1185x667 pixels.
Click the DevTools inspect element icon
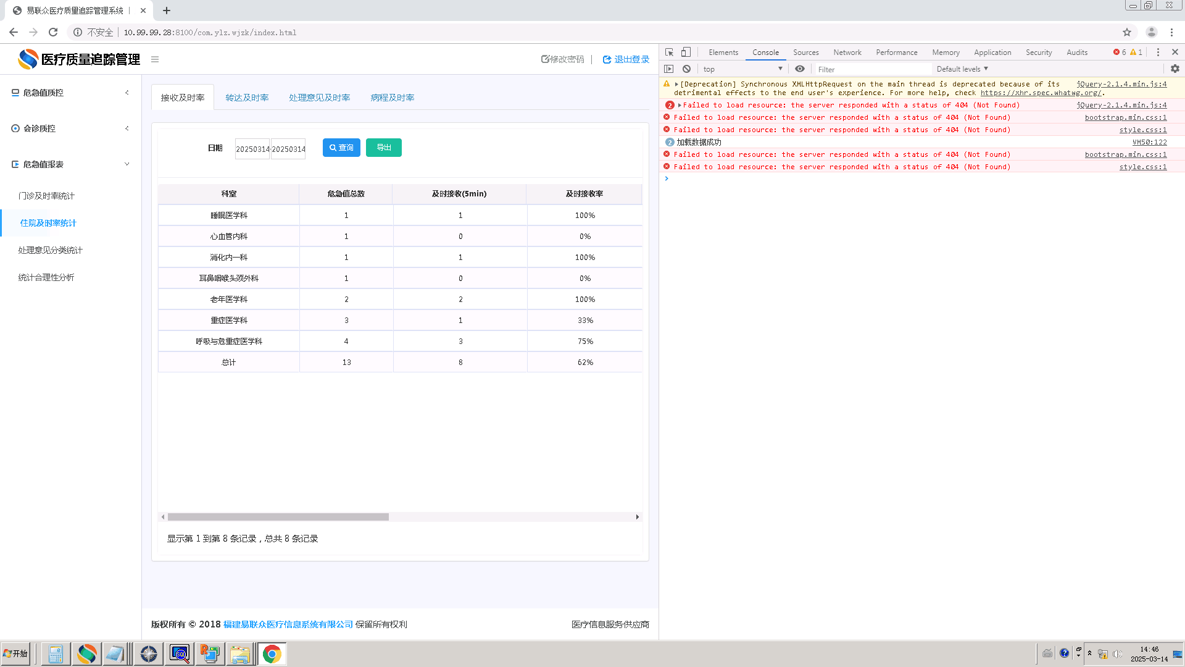click(669, 52)
